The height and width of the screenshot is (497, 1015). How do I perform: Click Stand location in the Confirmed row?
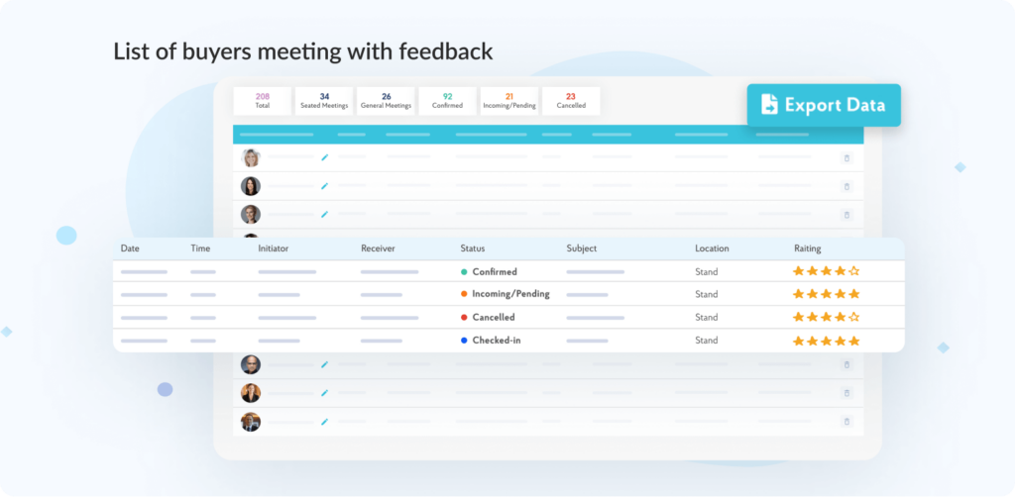706,271
